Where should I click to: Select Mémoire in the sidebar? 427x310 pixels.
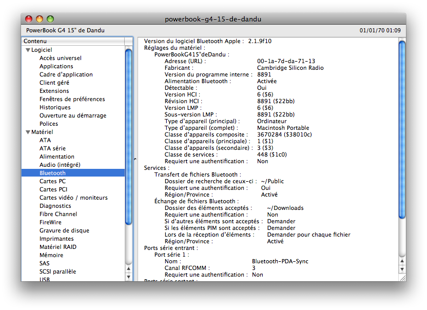(x=51, y=255)
